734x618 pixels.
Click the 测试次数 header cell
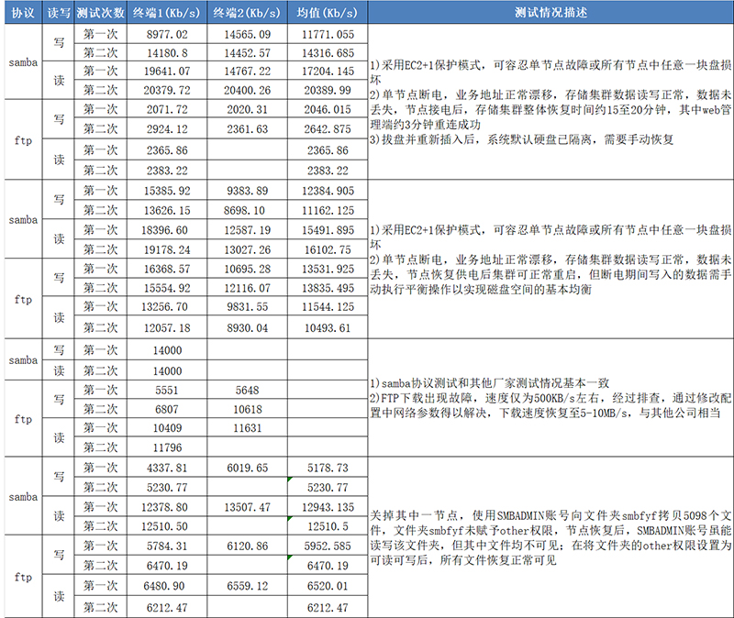(102, 14)
